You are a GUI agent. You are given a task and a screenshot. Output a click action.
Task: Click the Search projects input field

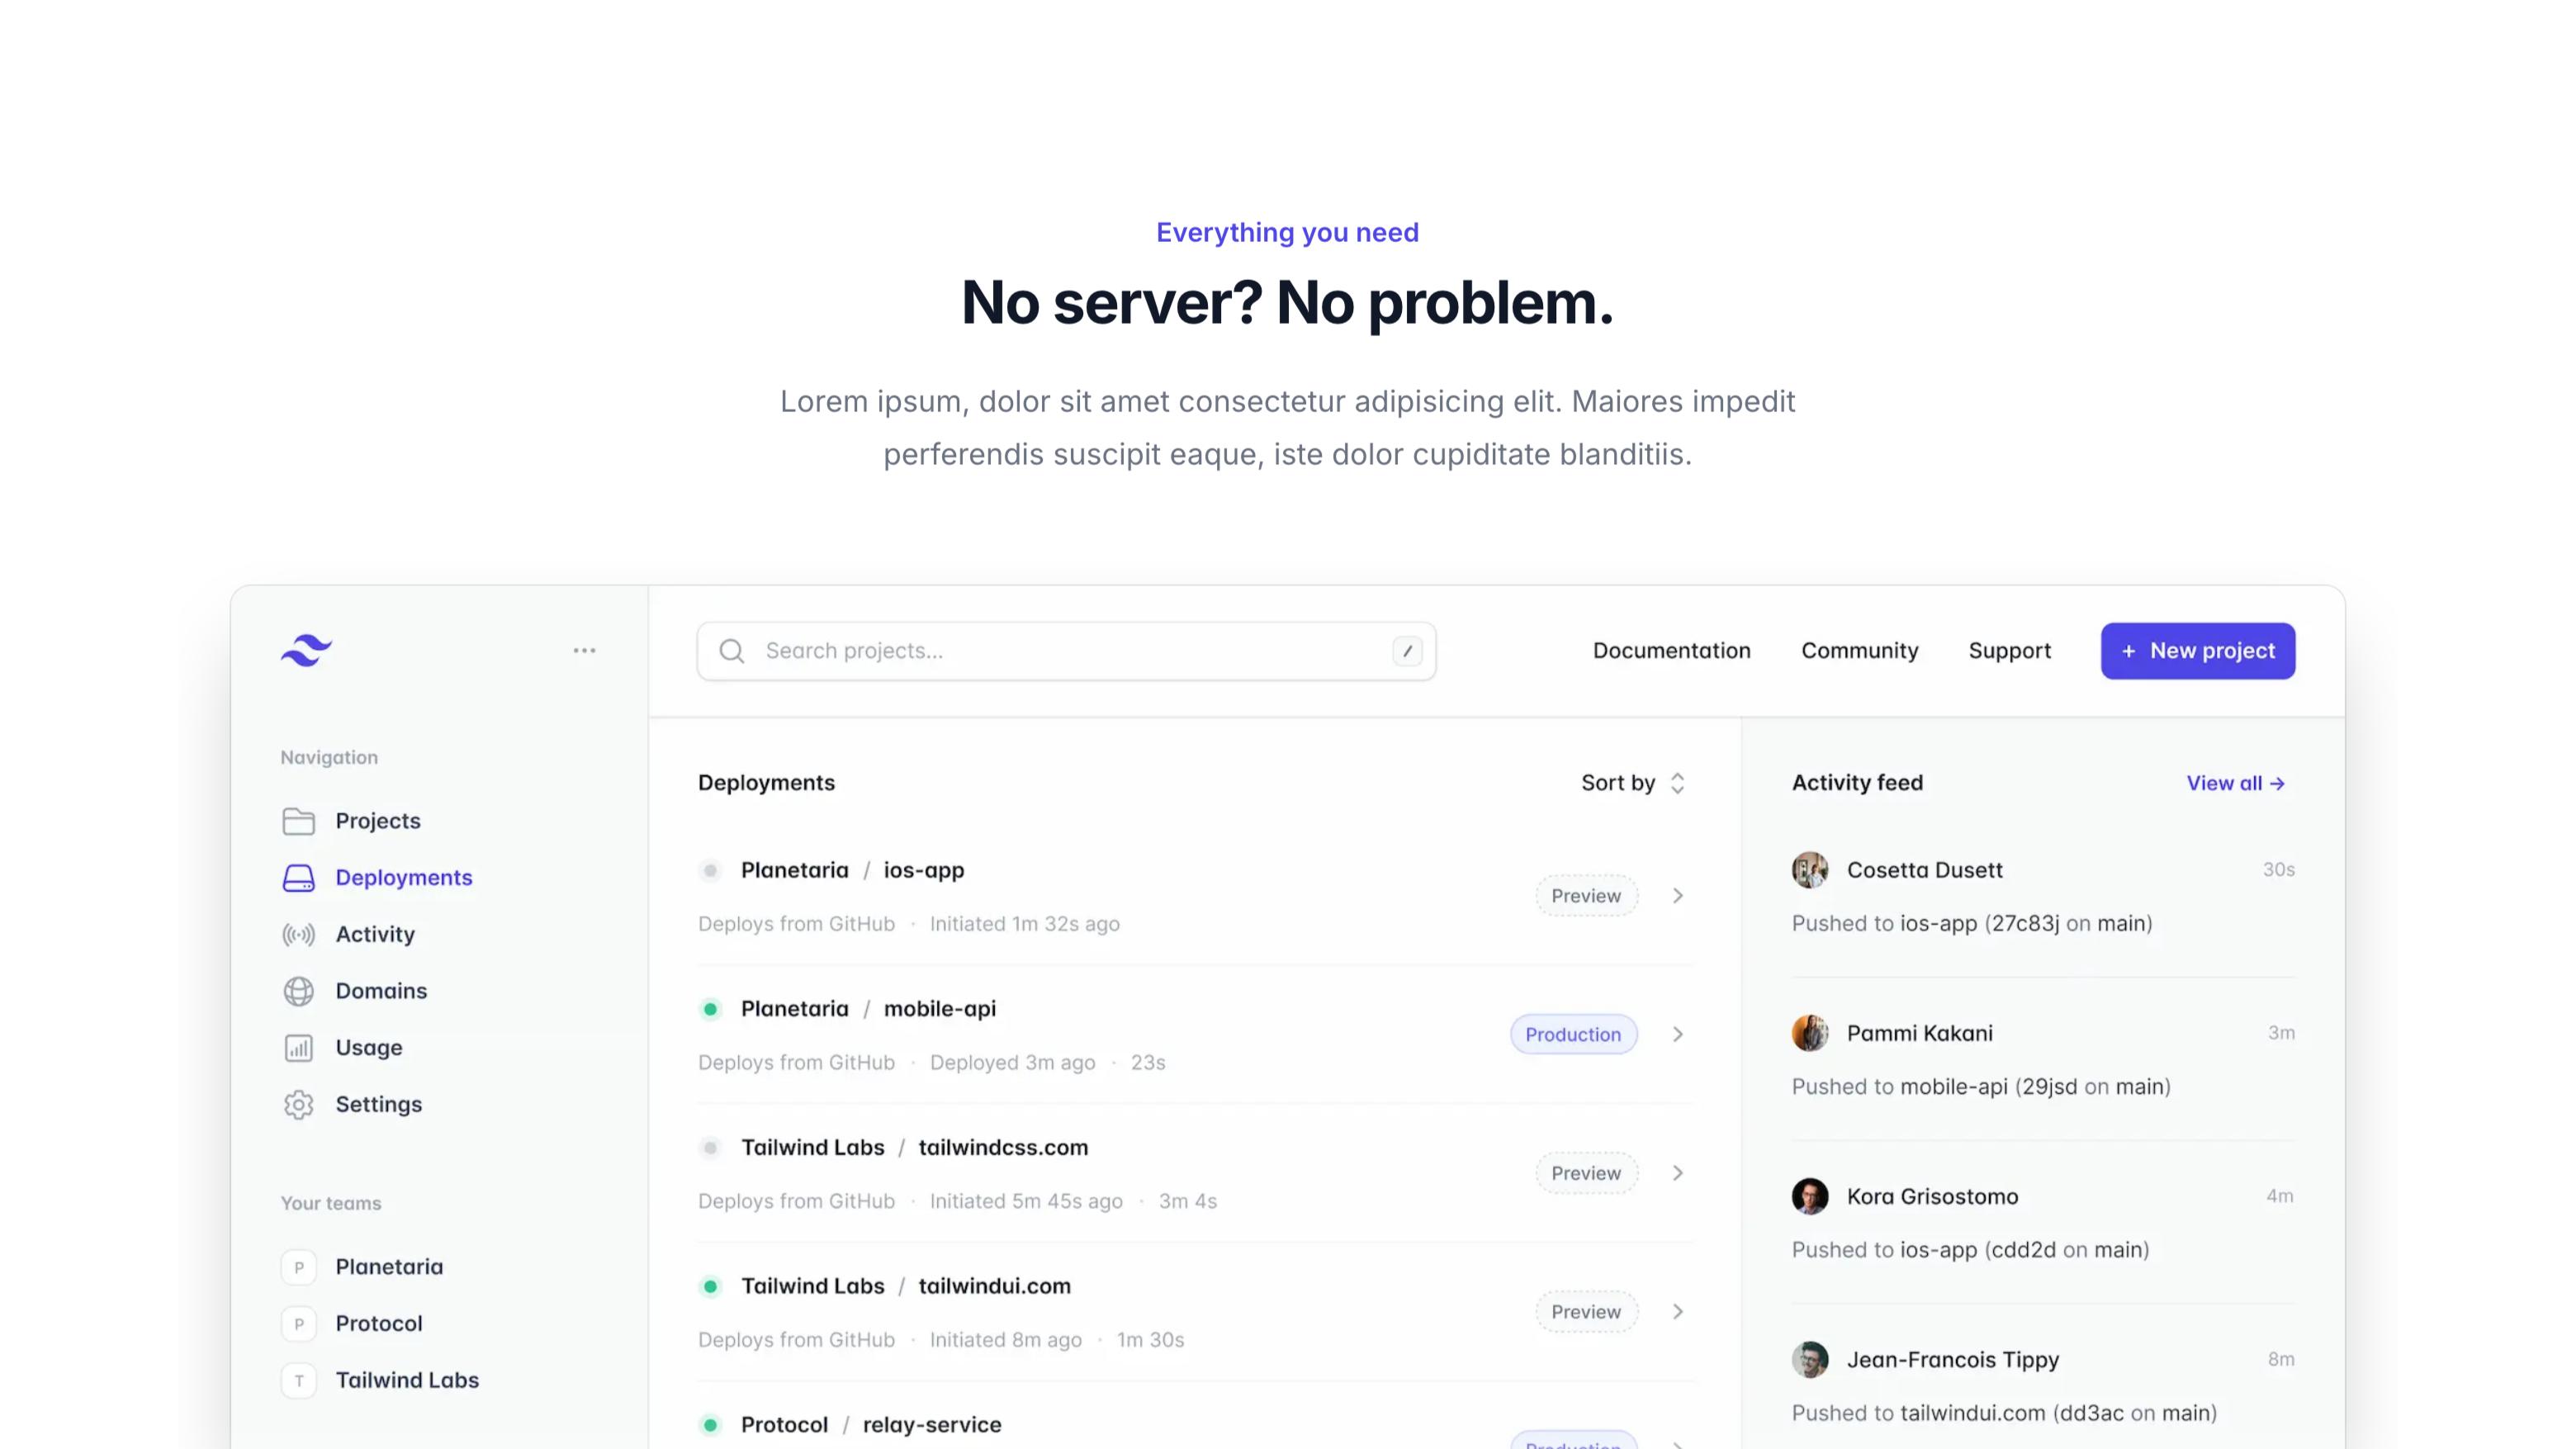tap(1067, 651)
